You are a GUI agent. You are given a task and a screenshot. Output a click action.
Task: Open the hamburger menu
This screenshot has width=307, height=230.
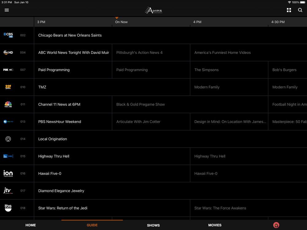(7, 10)
